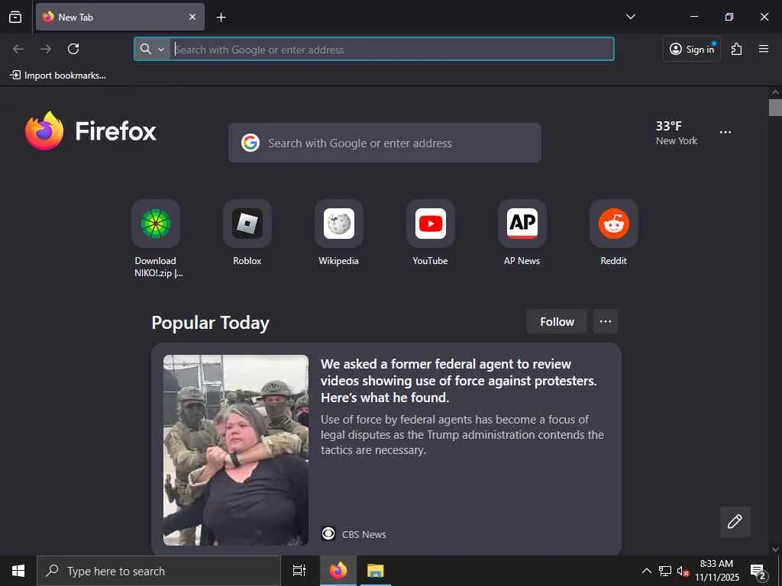Close the New Tab tab
This screenshot has width=782, height=586.
(x=192, y=17)
